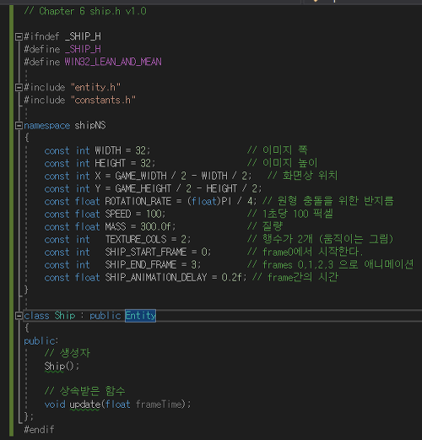This screenshot has width=422, height=440.
Task: Click the // 이미지 폭 comment
Action: (x=278, y=150)
